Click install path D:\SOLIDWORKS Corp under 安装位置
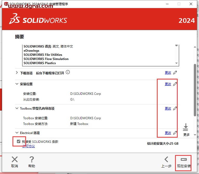This screenshot has width=199, height=174. (x=86, y=94)
